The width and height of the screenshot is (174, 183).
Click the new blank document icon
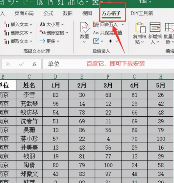point(50,2)
